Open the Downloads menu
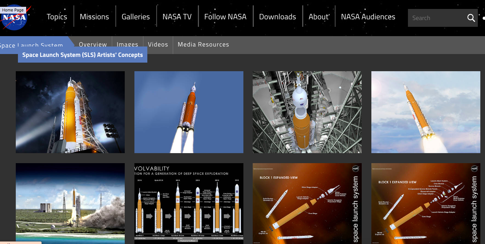Viewport: 485px width, 244px height. click(x=277, y=17)
